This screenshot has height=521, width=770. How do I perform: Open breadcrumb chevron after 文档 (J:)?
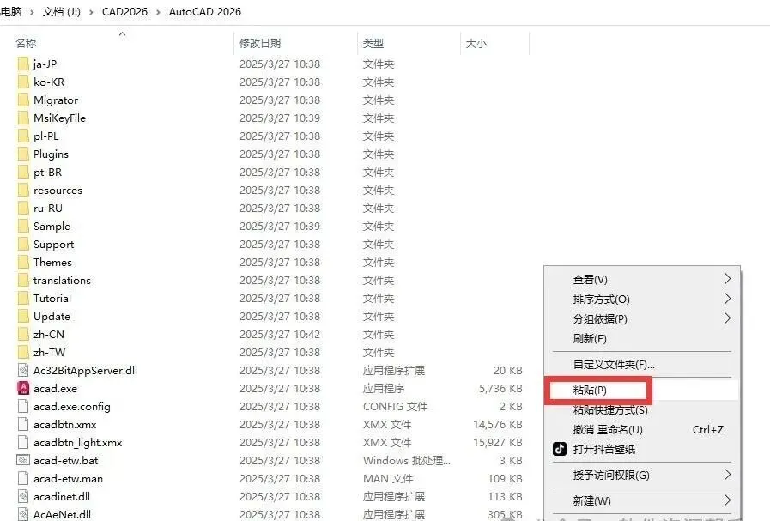91,12
